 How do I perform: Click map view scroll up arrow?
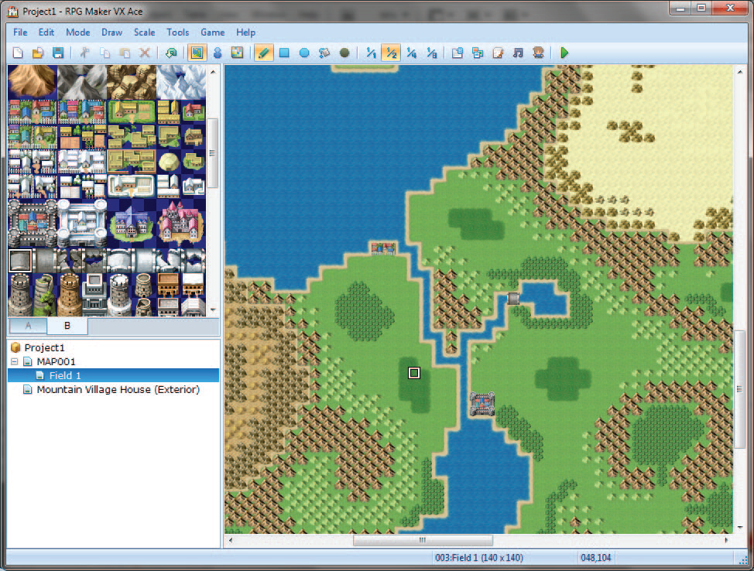pyautogui.click(x=739, y=72)
